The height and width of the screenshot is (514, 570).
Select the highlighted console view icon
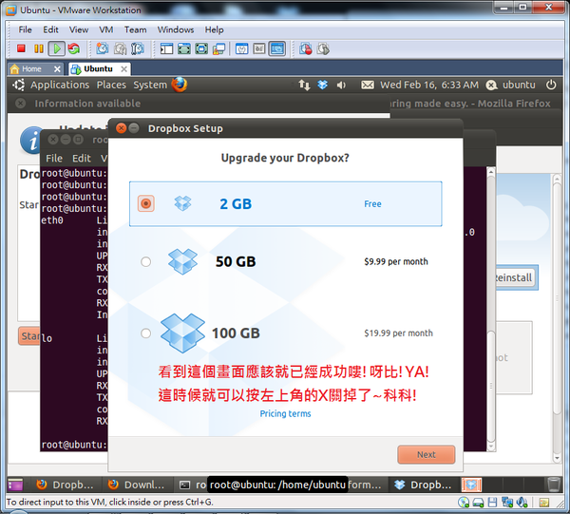coord(277,48)
